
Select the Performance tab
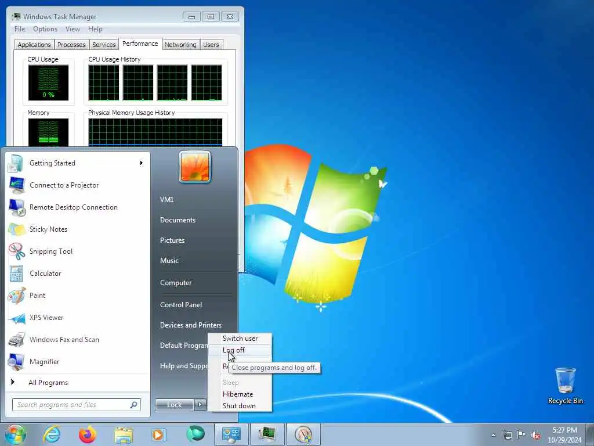tap(140, 44)
